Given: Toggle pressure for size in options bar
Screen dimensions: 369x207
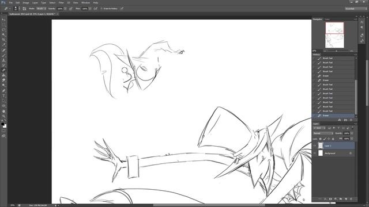Looking at the screenshot, I should (x=122, y=9).
